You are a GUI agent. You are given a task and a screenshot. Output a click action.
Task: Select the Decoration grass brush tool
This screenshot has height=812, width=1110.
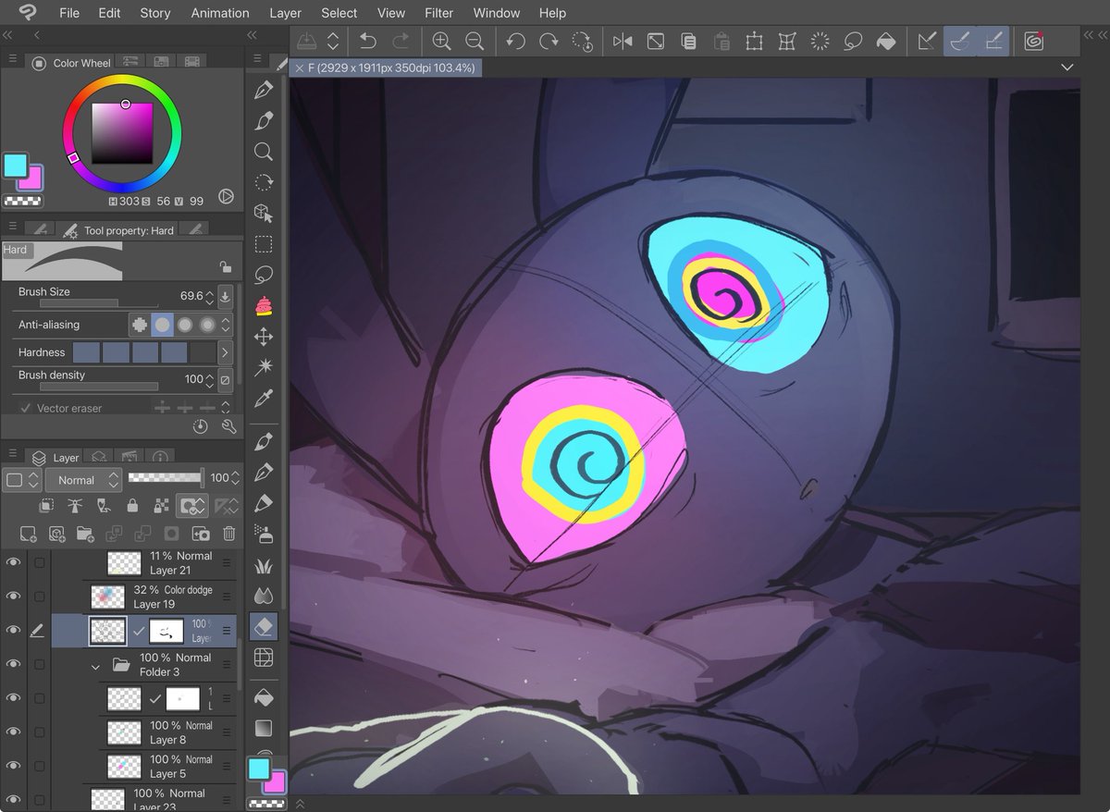pos(264,565)
